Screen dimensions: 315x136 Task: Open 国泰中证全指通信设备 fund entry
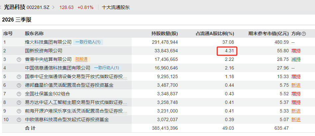click(x=76, y=76)
